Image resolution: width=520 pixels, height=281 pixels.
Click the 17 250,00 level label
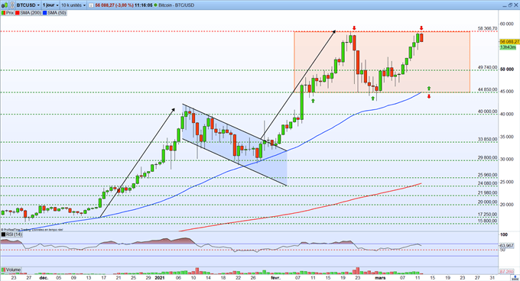(x=488, y=215)
